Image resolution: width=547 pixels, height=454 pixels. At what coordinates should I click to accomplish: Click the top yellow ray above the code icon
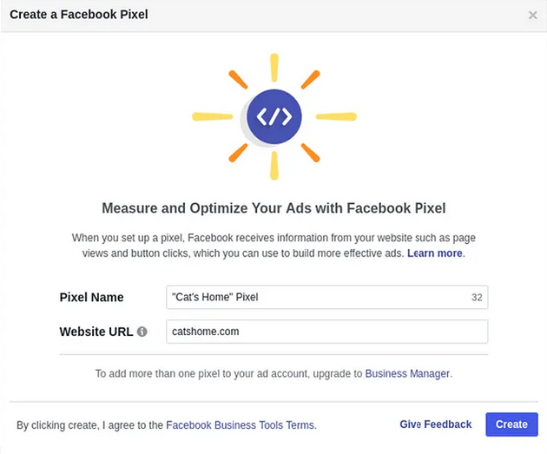[x=274, y=68]
